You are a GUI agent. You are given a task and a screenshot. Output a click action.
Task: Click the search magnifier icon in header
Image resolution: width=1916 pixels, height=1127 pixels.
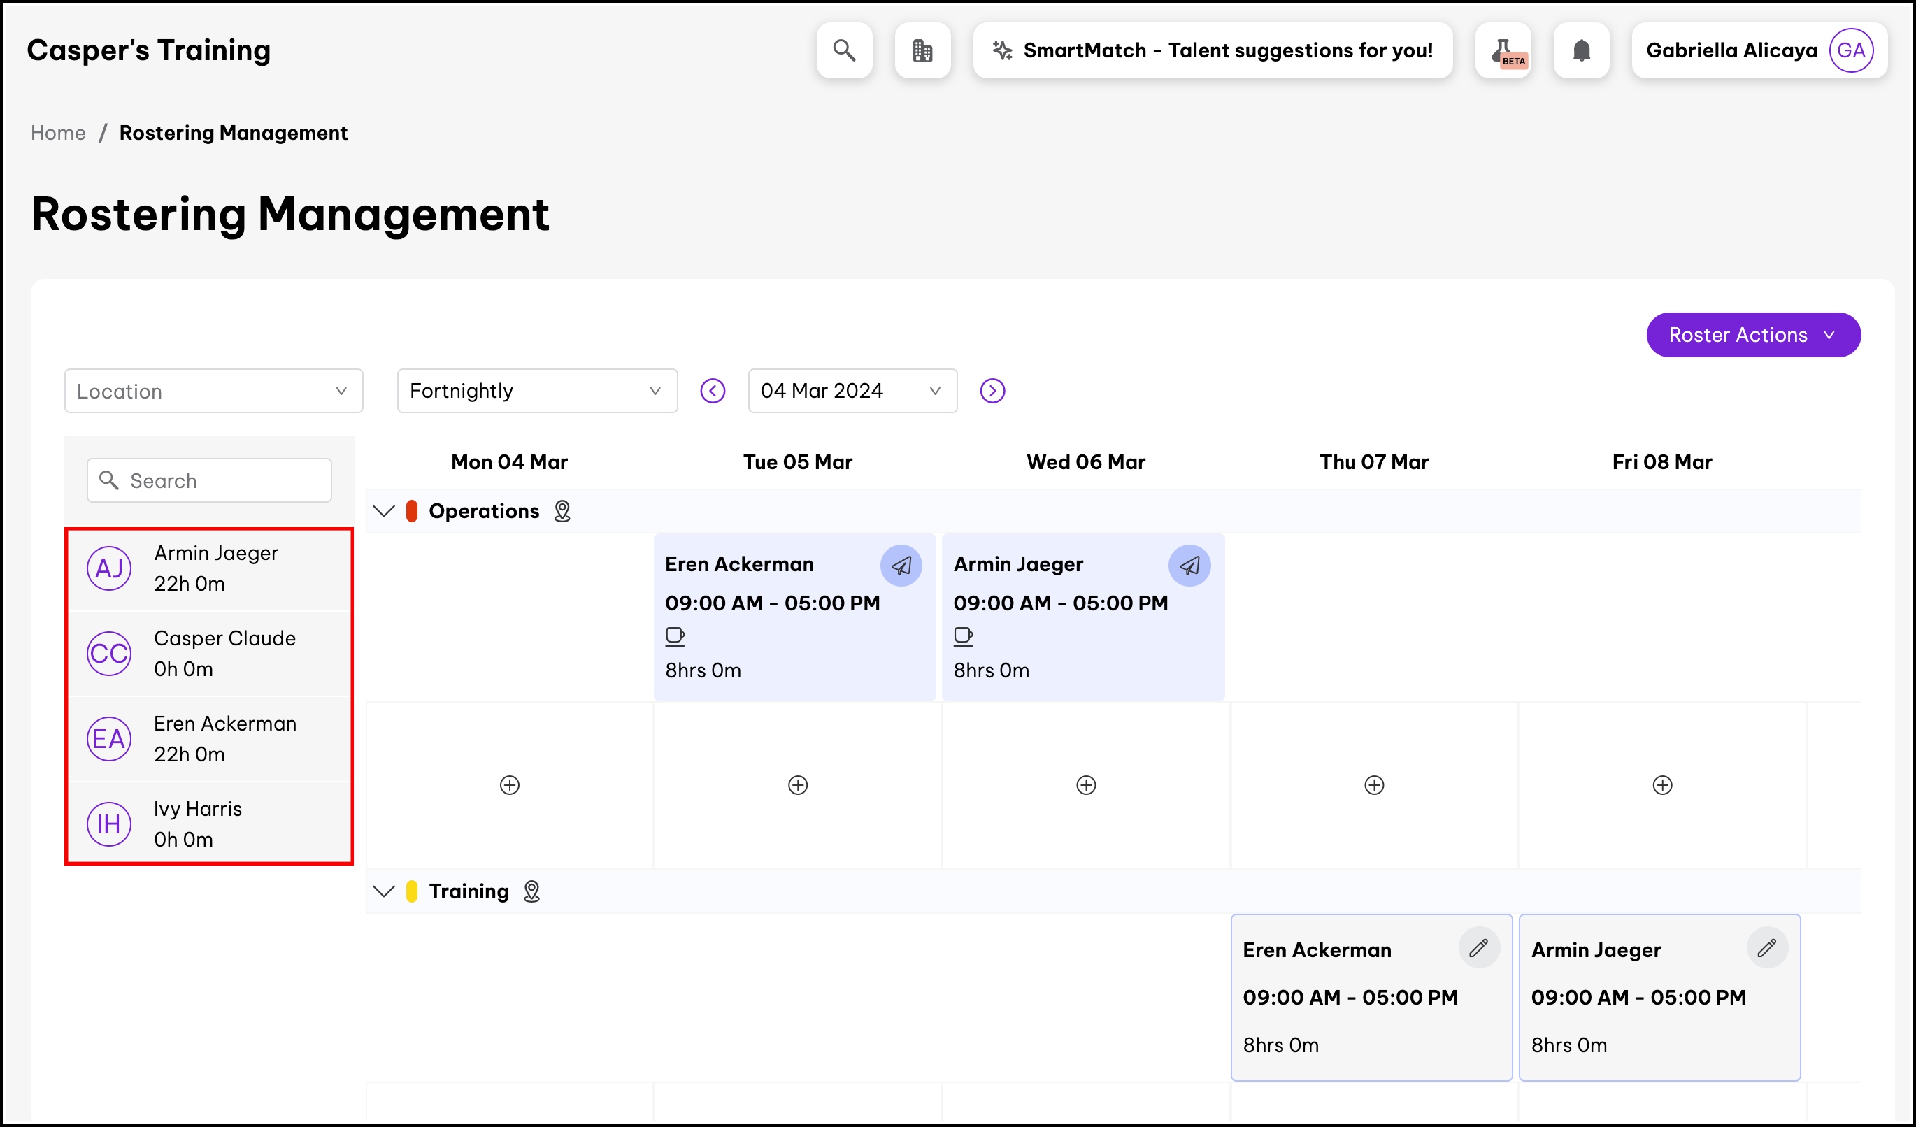[x=844, y=50]
